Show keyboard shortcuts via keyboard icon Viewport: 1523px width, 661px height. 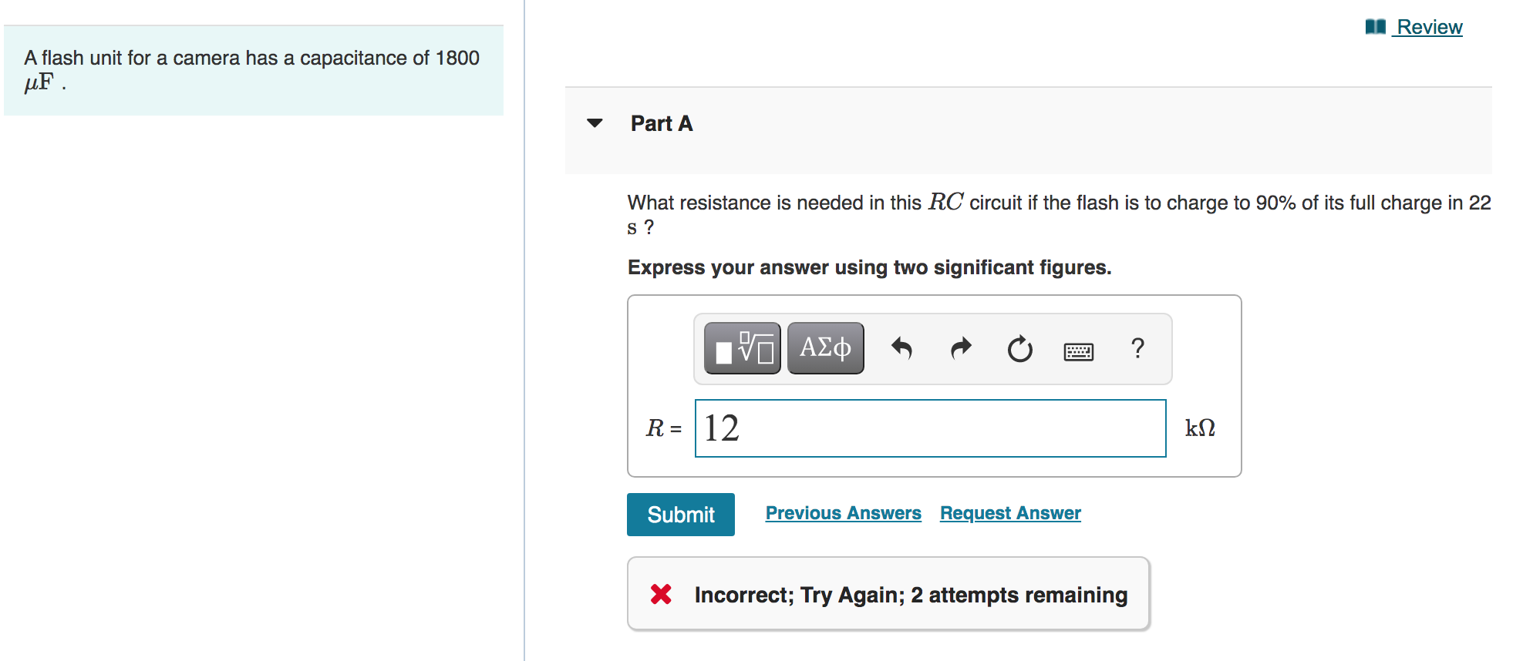tap(1078, 351)
